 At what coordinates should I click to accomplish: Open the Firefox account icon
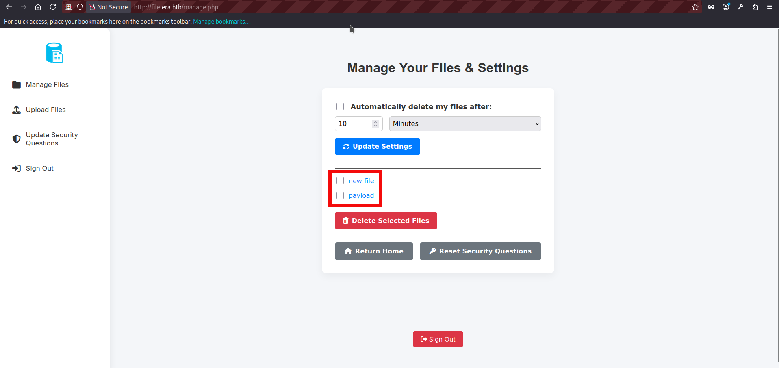(x=726, y=7)
